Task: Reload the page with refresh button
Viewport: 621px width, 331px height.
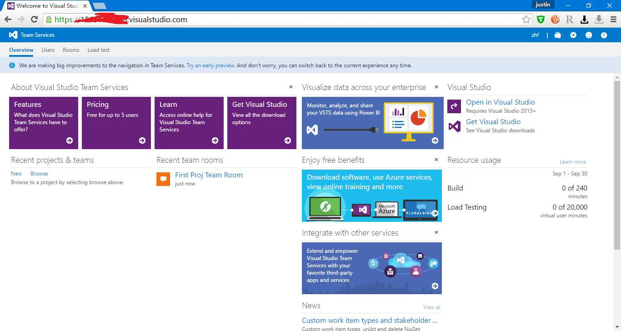Action: pos(34,19)
